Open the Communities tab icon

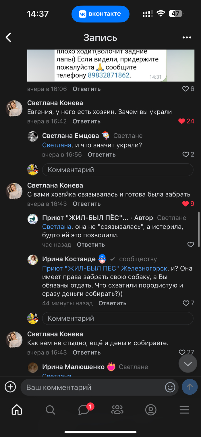click(x=117, y=410)
